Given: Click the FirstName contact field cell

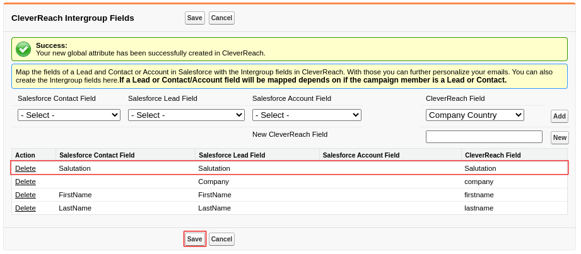Looking at the screenshot, I should 75,195.
